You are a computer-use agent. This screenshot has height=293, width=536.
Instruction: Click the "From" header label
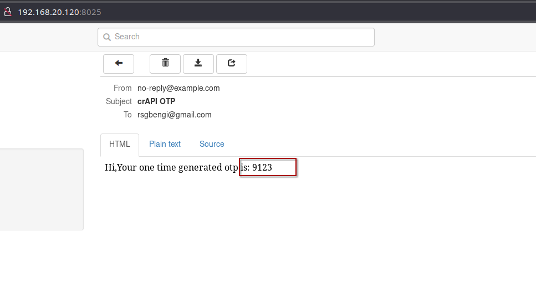click(x=122, y=88)
